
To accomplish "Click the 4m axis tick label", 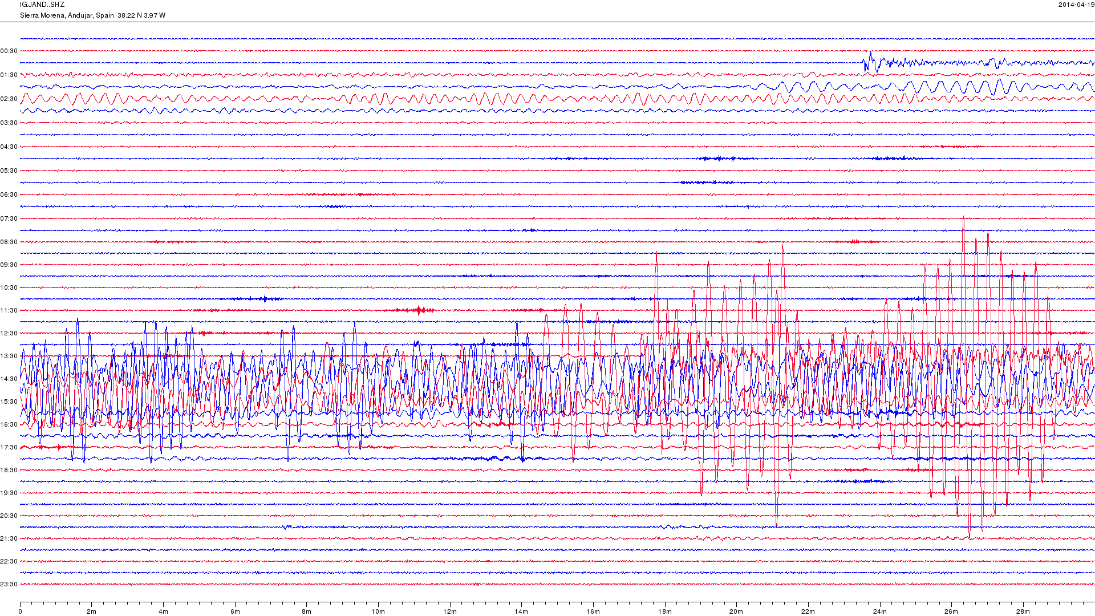I will (163, 612).
